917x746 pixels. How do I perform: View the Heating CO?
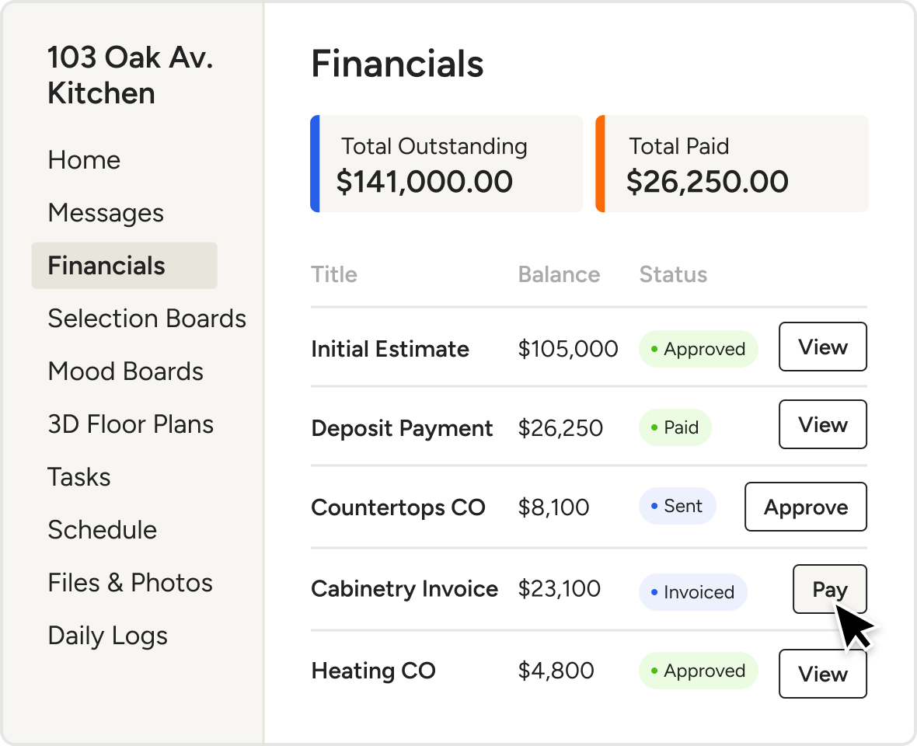coord(822,674)
